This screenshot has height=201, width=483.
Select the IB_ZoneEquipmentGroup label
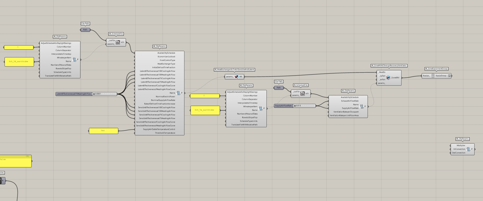(x=436, y=69)
